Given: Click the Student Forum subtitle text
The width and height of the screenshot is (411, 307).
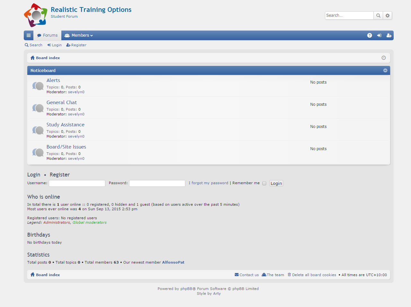Looking at the screenshot, I should [x=64, y=16].
